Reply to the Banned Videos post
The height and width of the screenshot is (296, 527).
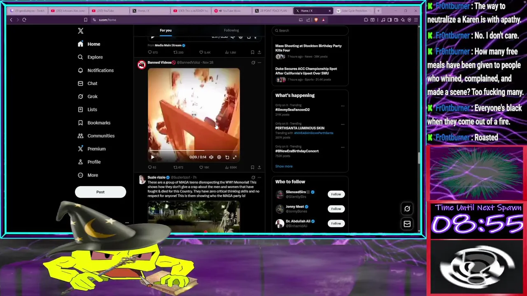point(152,167)
